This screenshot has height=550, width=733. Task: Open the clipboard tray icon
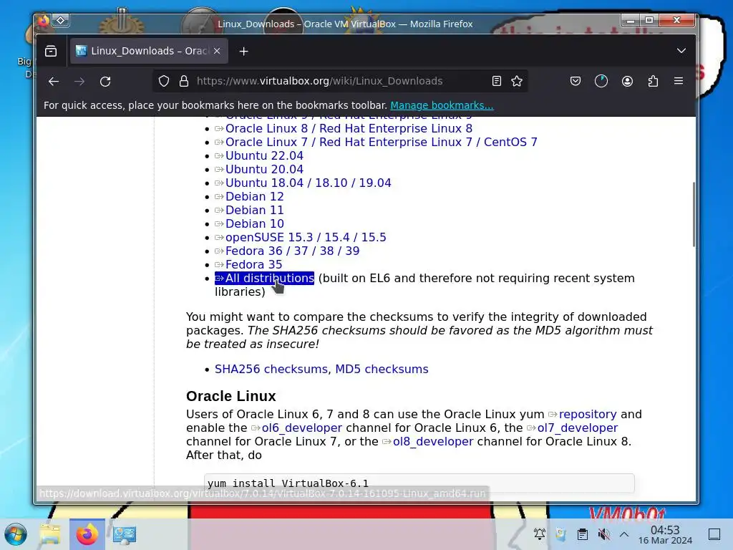click(583, 534)
